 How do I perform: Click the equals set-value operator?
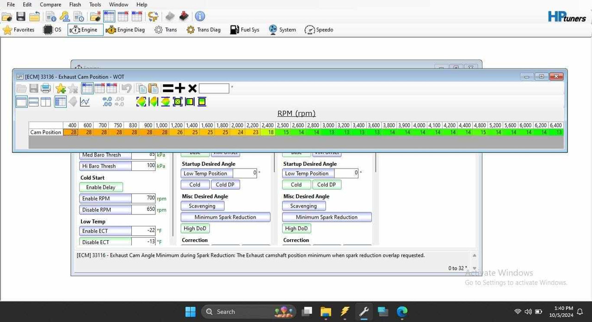168,88
